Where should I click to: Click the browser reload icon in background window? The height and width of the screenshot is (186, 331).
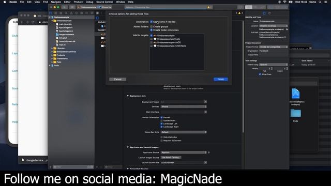33,22
